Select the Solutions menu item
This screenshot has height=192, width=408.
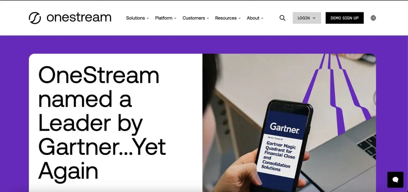[x=135, y=18]
